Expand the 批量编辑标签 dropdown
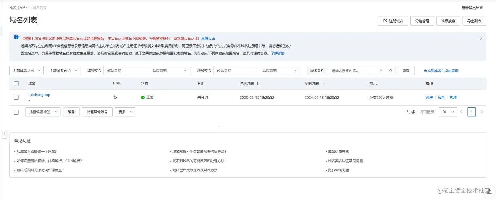Image resolution: width=496 pixels, height=200 pixels. click(43, 112)
